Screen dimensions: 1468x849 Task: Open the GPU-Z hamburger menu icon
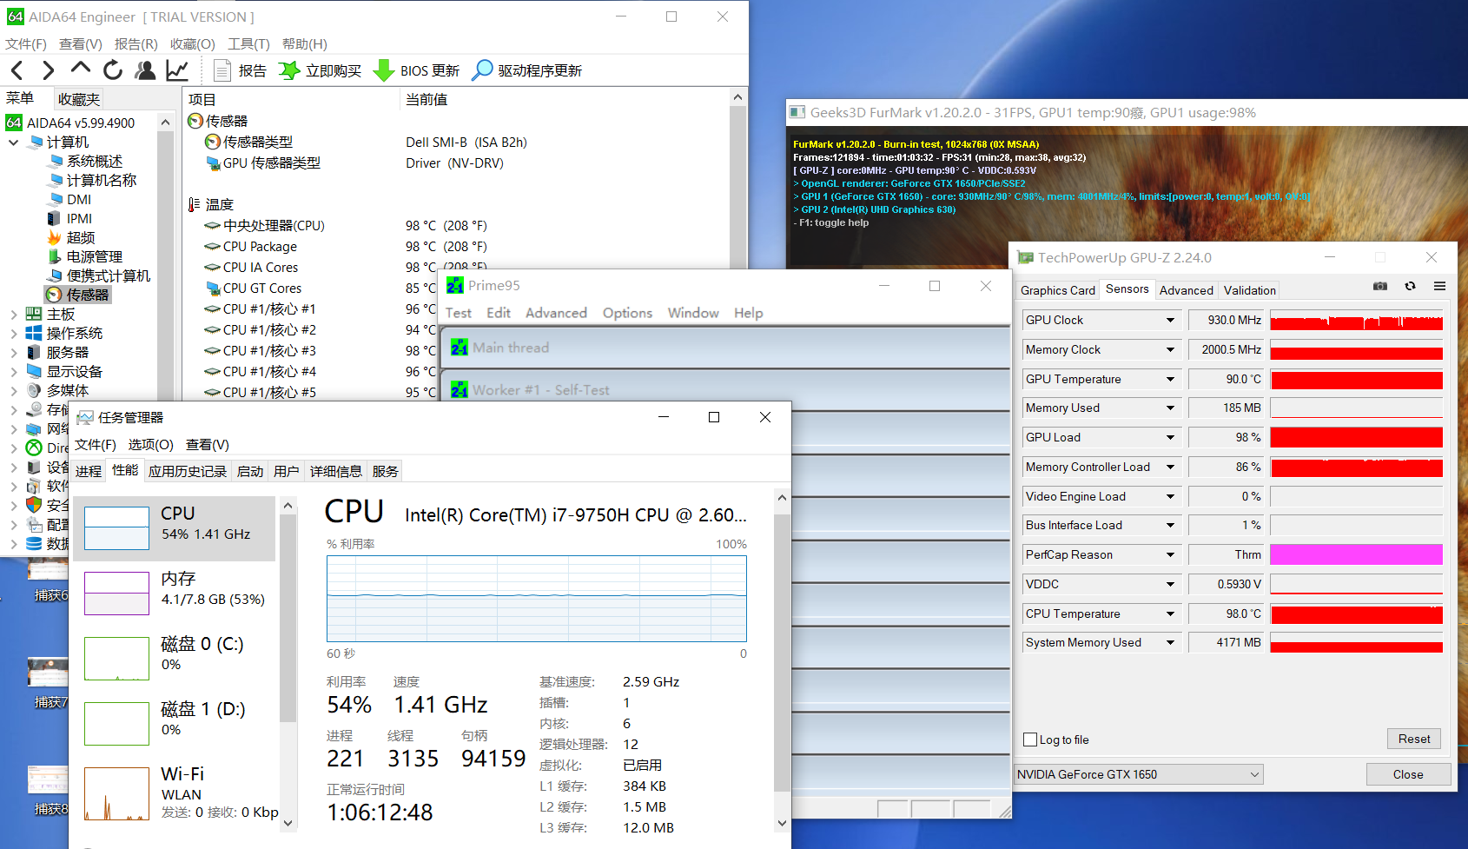click(1439, 286)
